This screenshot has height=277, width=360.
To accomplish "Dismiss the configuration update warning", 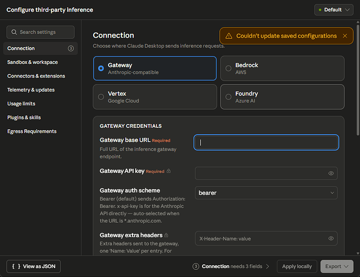I will (x=345, y=36).
